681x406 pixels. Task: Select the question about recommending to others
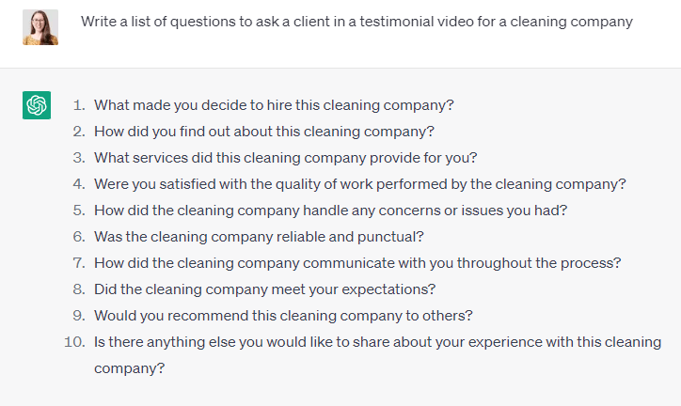pyautogui.click(x=283, y=316)
